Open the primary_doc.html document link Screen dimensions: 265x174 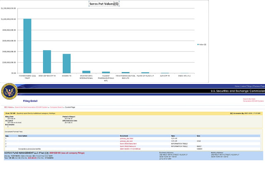pos(127,138)
